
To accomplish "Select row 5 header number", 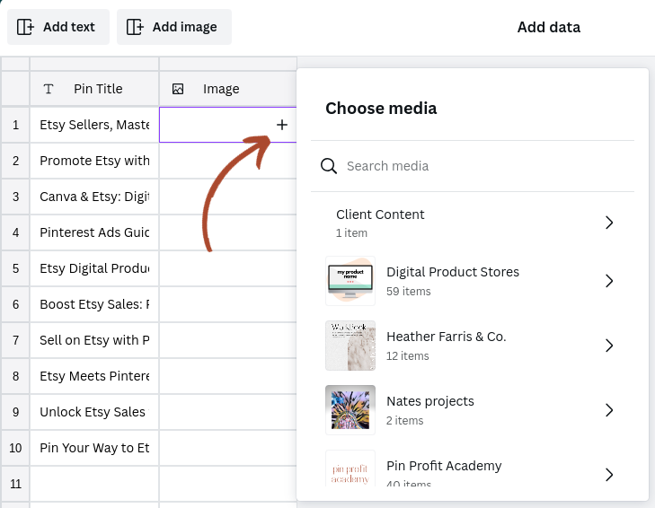I will [15, 268].
